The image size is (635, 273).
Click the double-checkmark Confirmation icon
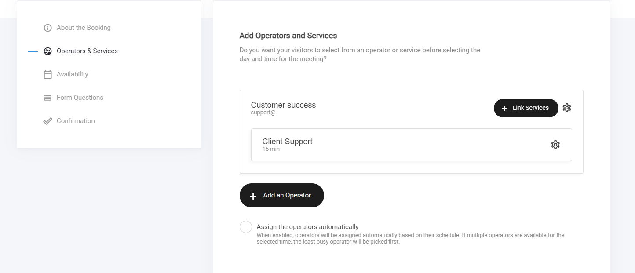(x=48, y=121)
